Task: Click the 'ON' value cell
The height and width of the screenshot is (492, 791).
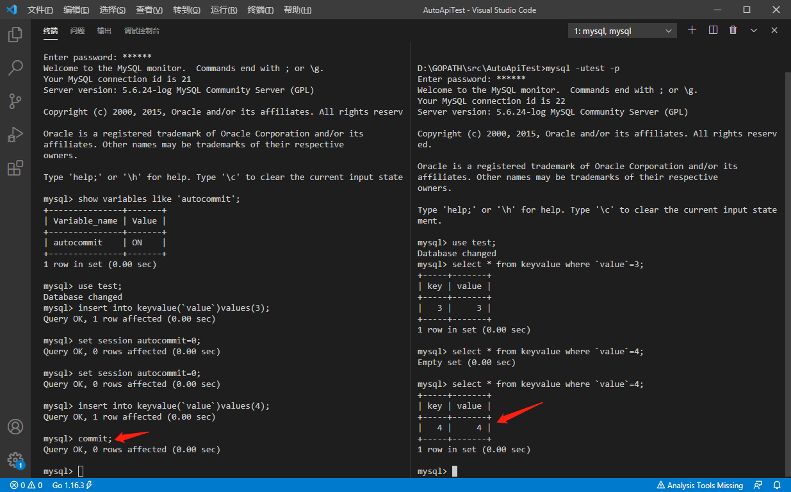Action: (x=137, y=242)
